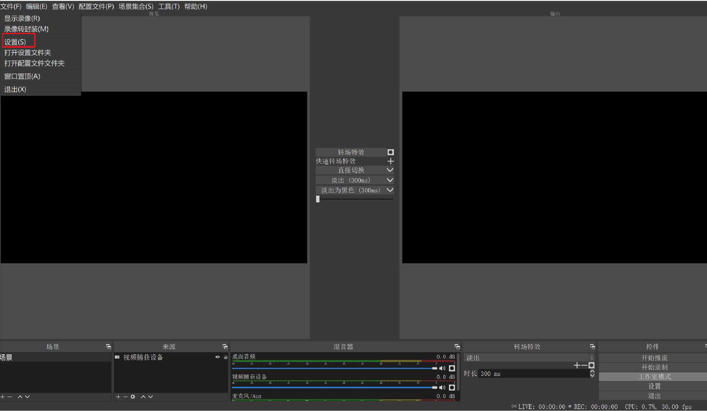This screenshot has width=707, height=411.
Task: Click the 转场特效 button between previews
Action: pos(351,152)
